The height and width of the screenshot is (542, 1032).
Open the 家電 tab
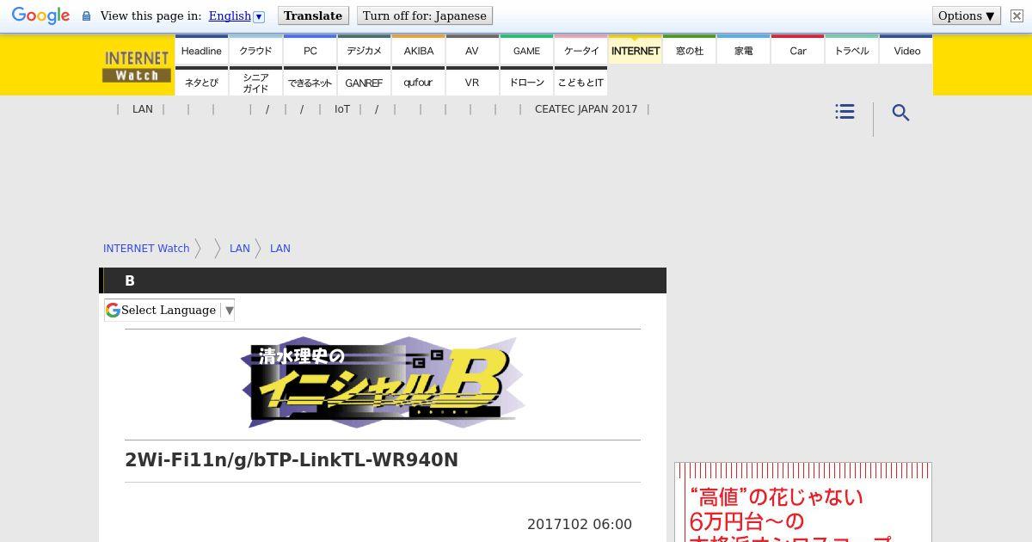click(744, 50)
